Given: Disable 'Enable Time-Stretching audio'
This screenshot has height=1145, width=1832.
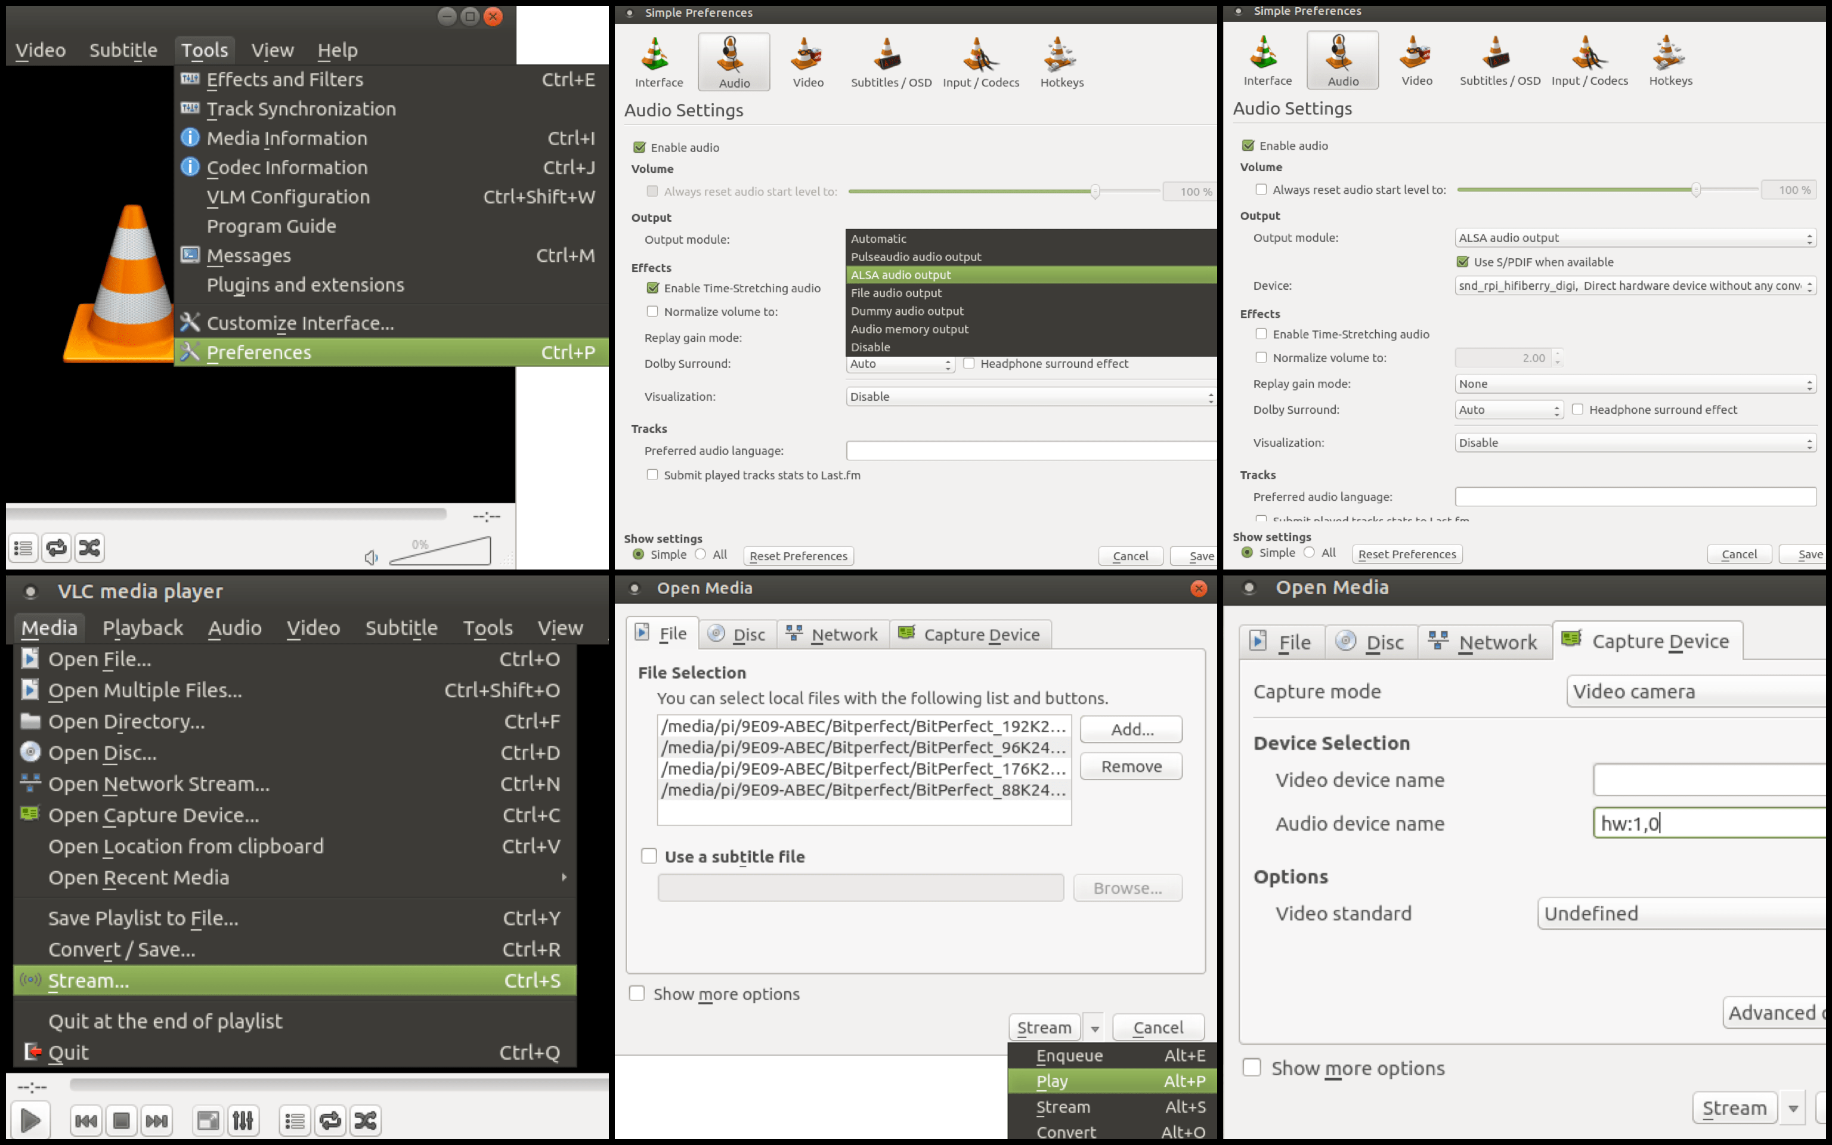Looking at the screenshot, I should [652, 288].
